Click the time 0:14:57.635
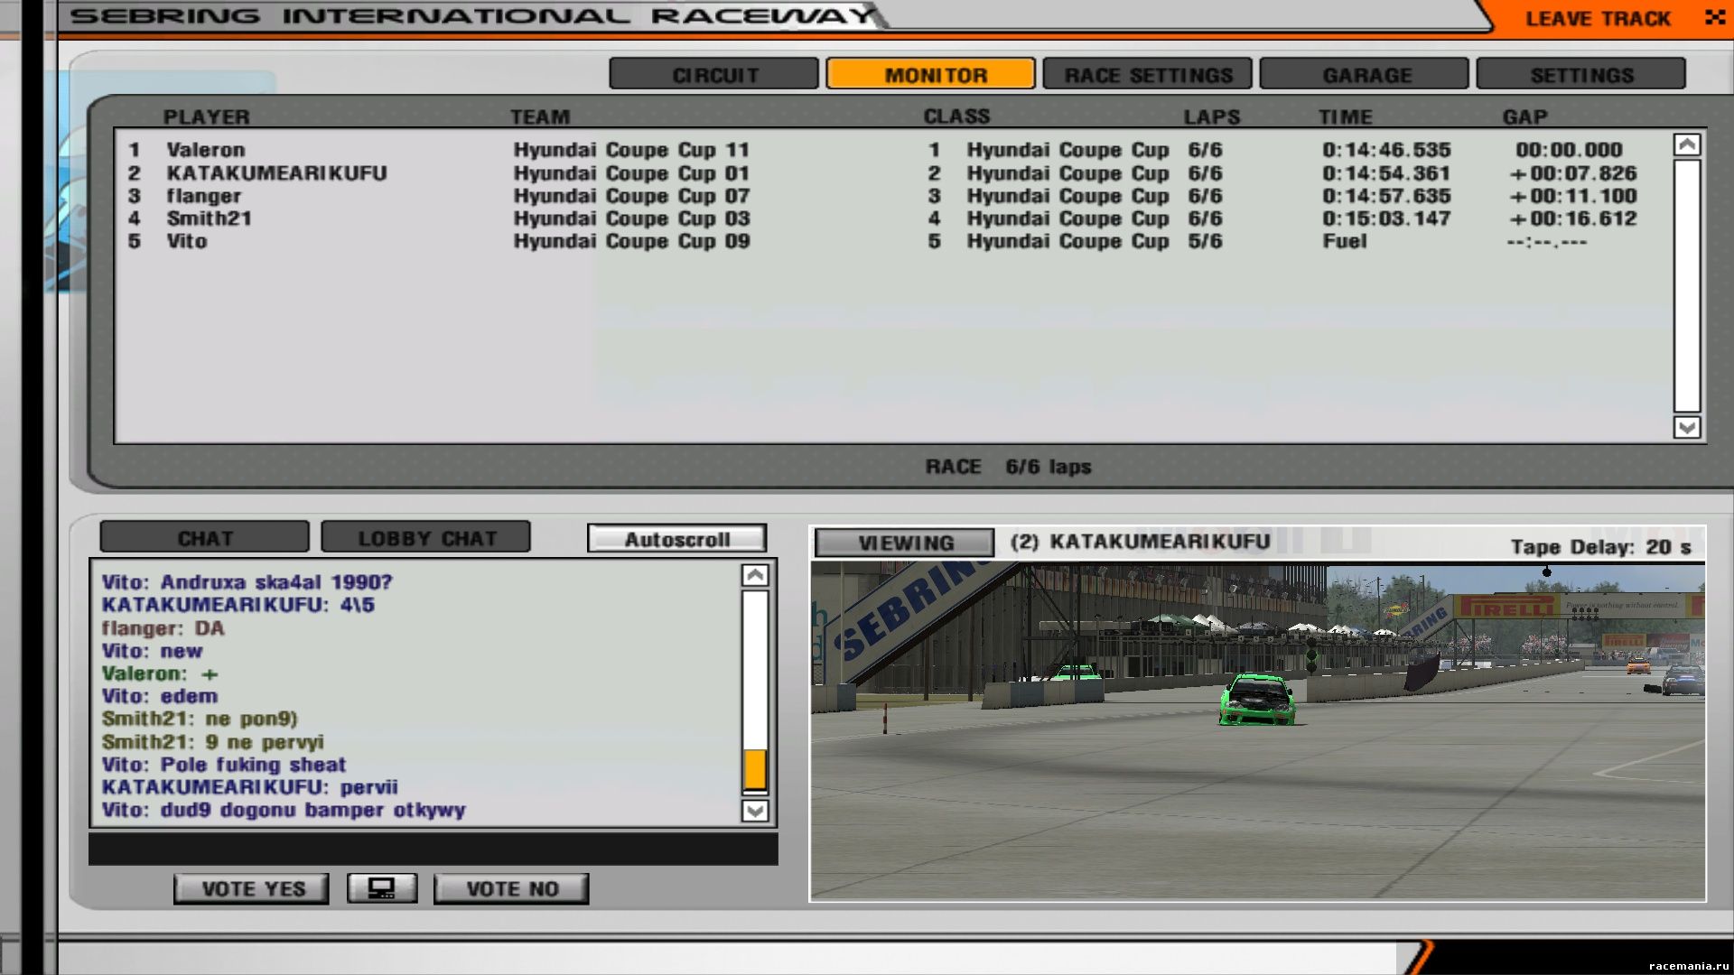Viewport: 1734px width, 975px height. [1386, 196]
